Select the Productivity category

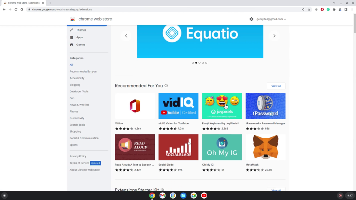(x=77, y=118)
